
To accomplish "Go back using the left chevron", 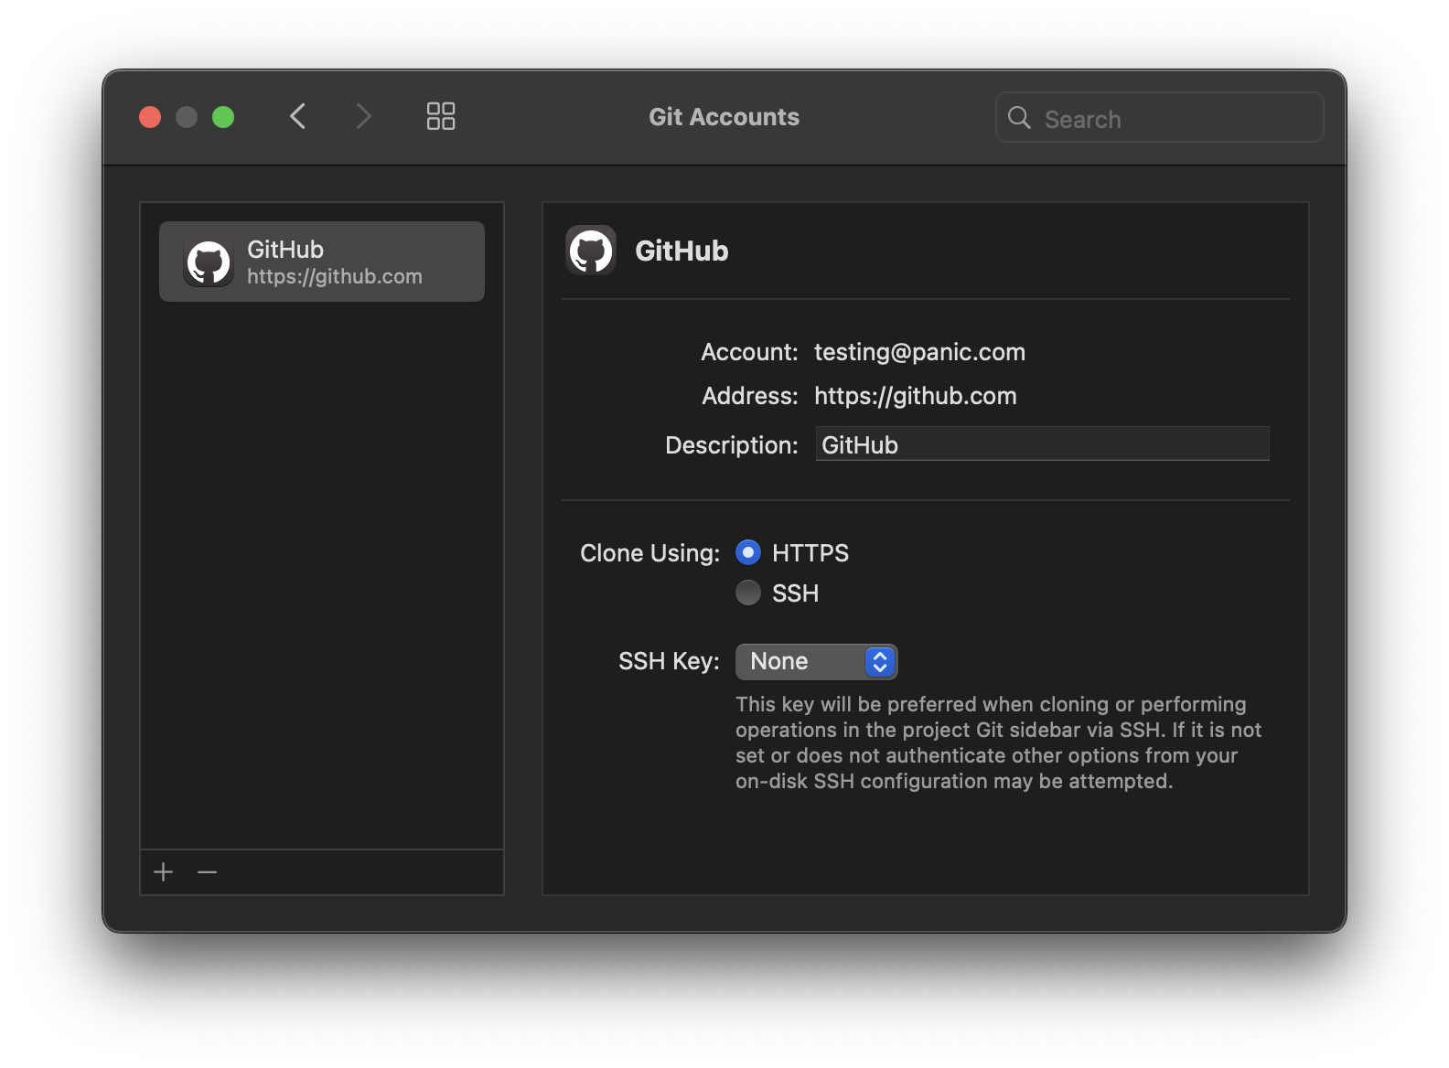I will pos(297,116).
